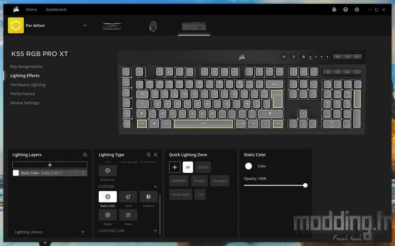Image resolution: width=395 pixels, height=246 pixels.
Task: Select the Arrow Keys quick lighting zone
Action: 181,194
